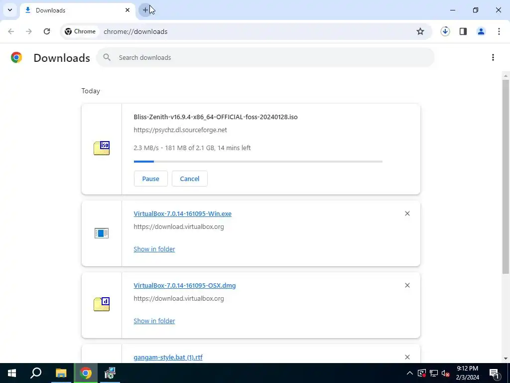
Task: Remove gangam-style.bat (1).rtf from list
Action: click(407, 357)
